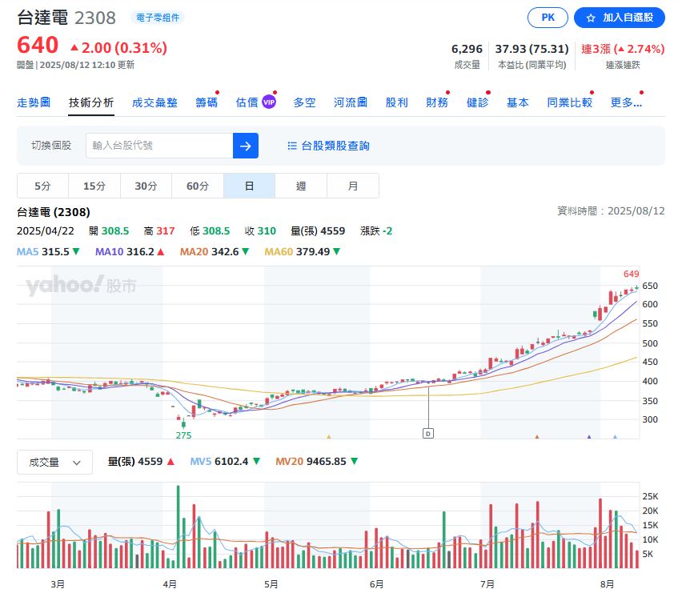This screenshot has height=613, width=682.
Task: Open the 股利 tab
Action: pos(397,102)
